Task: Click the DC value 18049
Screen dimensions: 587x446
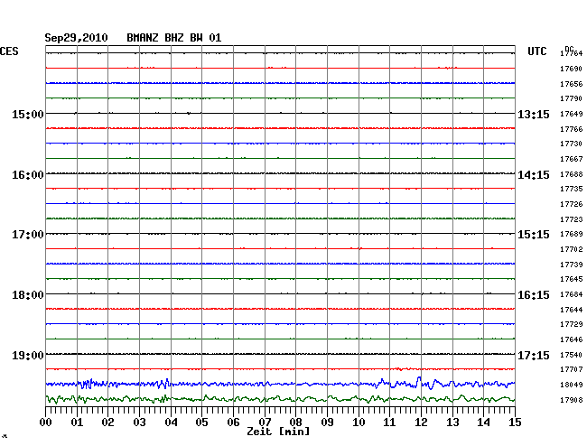Action: click(x=572, y=385)
